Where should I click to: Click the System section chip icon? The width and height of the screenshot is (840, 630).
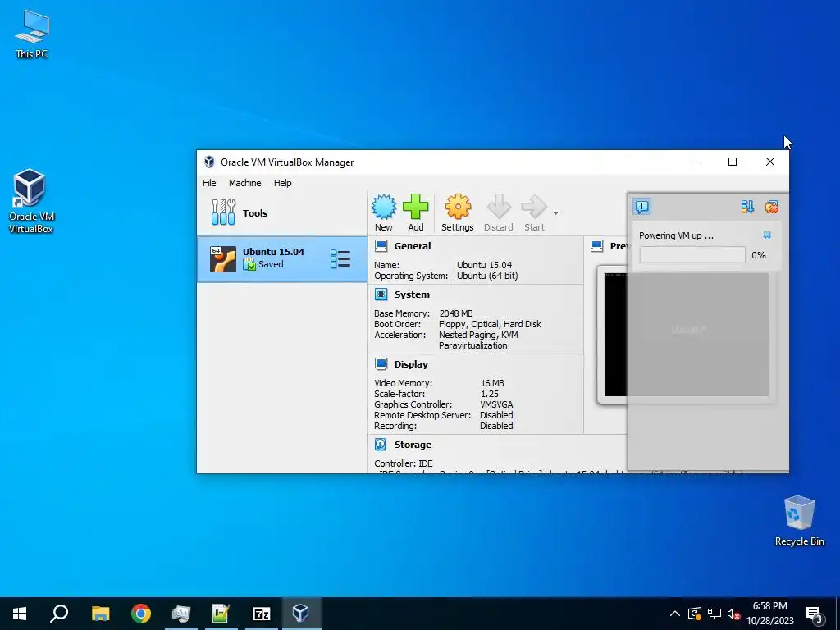[x=381, y=294]
